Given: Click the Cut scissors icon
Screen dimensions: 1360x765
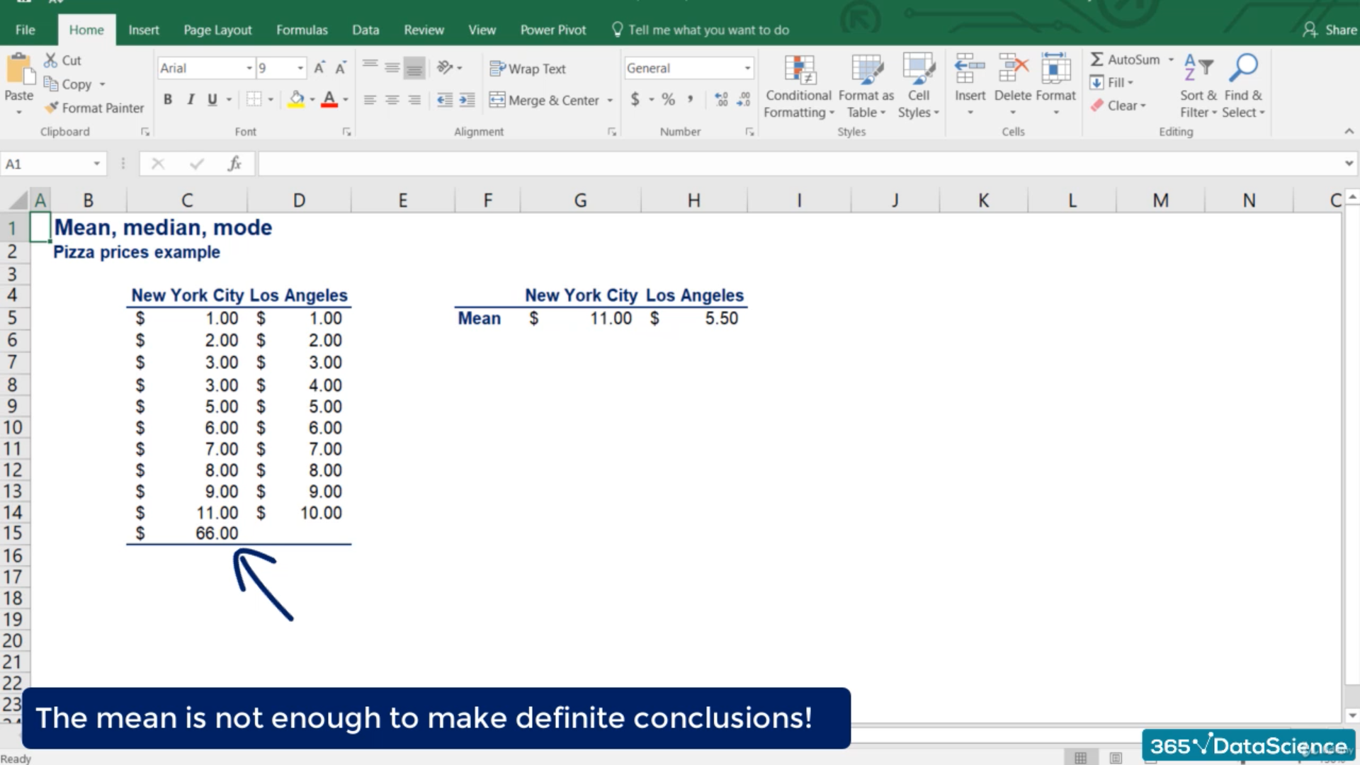Looking at the screenshot, I should [50, 60].
